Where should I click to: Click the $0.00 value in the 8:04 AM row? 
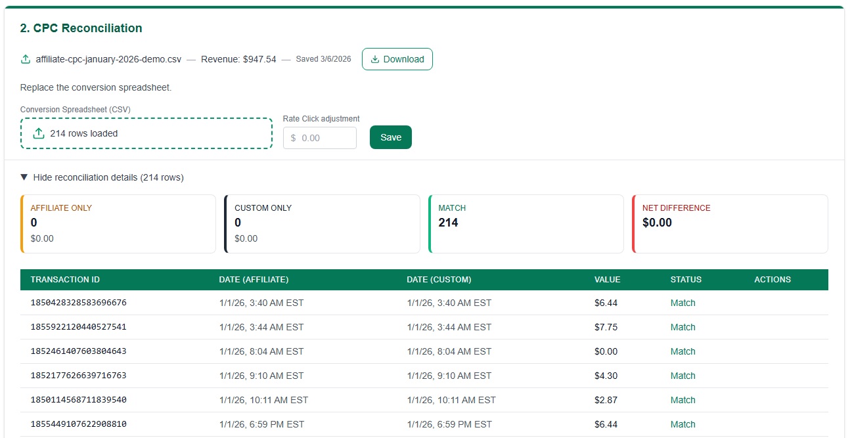pyautogui.click(x=606, y=351)
